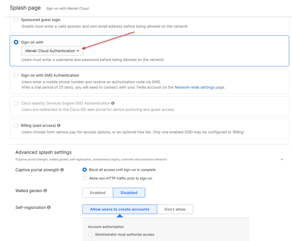
Task: Click the Captive portal strength label
Action: click(x=37, y=170)
